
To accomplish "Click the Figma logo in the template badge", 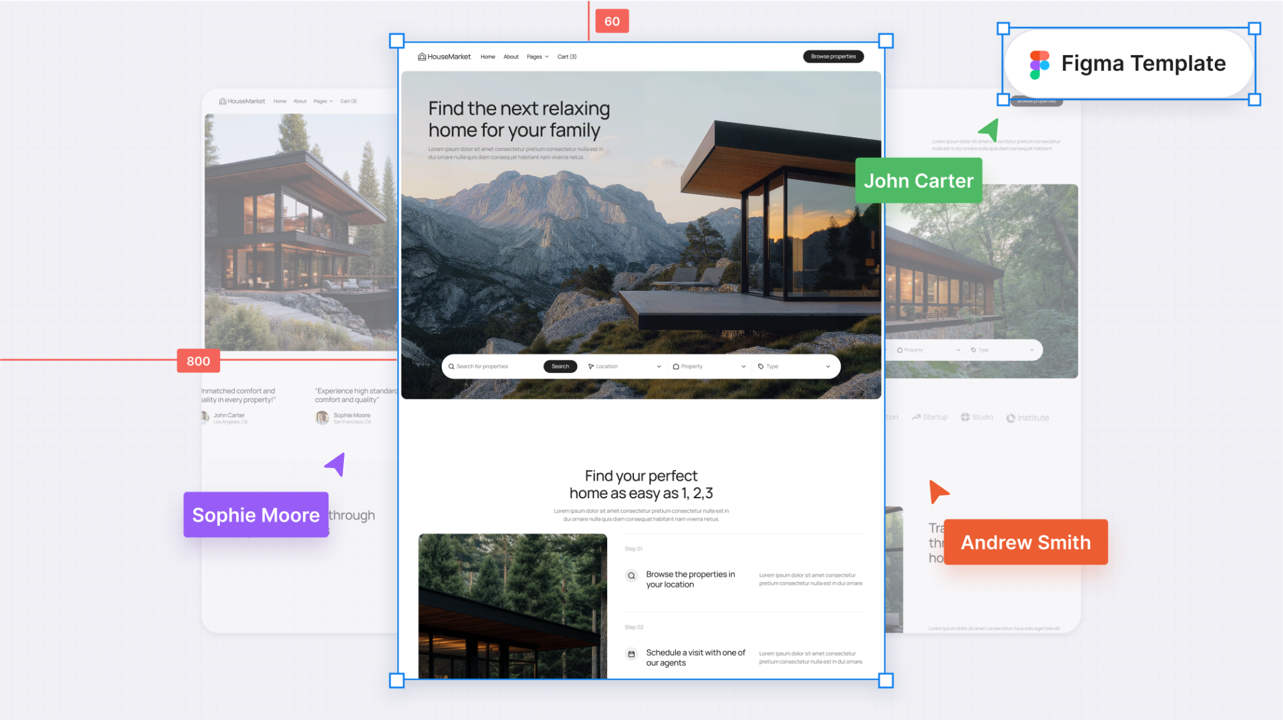I will pos(1039,63).
